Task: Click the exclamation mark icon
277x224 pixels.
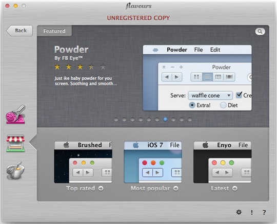Action: (x=252, y=213)
